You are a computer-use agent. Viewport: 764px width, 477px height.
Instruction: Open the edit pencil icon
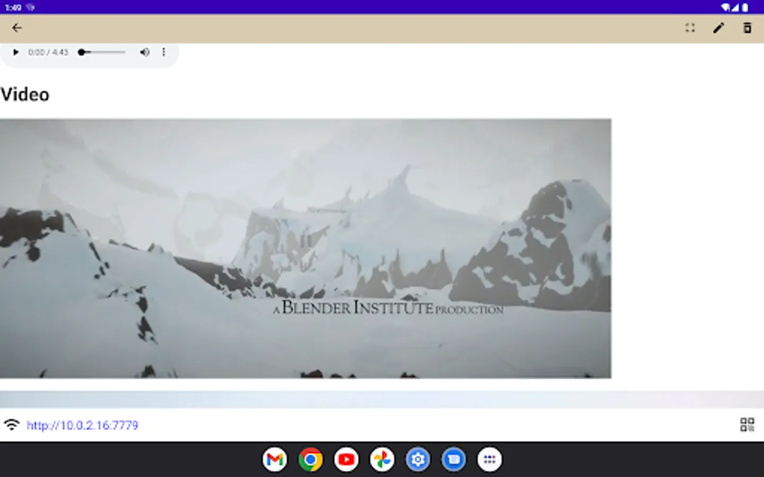coord(718,28)
